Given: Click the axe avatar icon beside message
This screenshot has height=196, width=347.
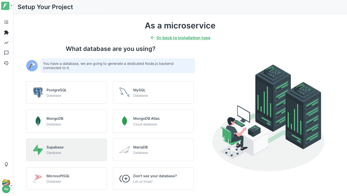Looking at the screenshot, I should [x=32, y=66].
